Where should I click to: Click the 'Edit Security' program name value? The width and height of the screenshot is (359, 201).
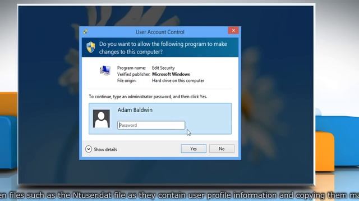pyautogui.click(x=163, y=68)
